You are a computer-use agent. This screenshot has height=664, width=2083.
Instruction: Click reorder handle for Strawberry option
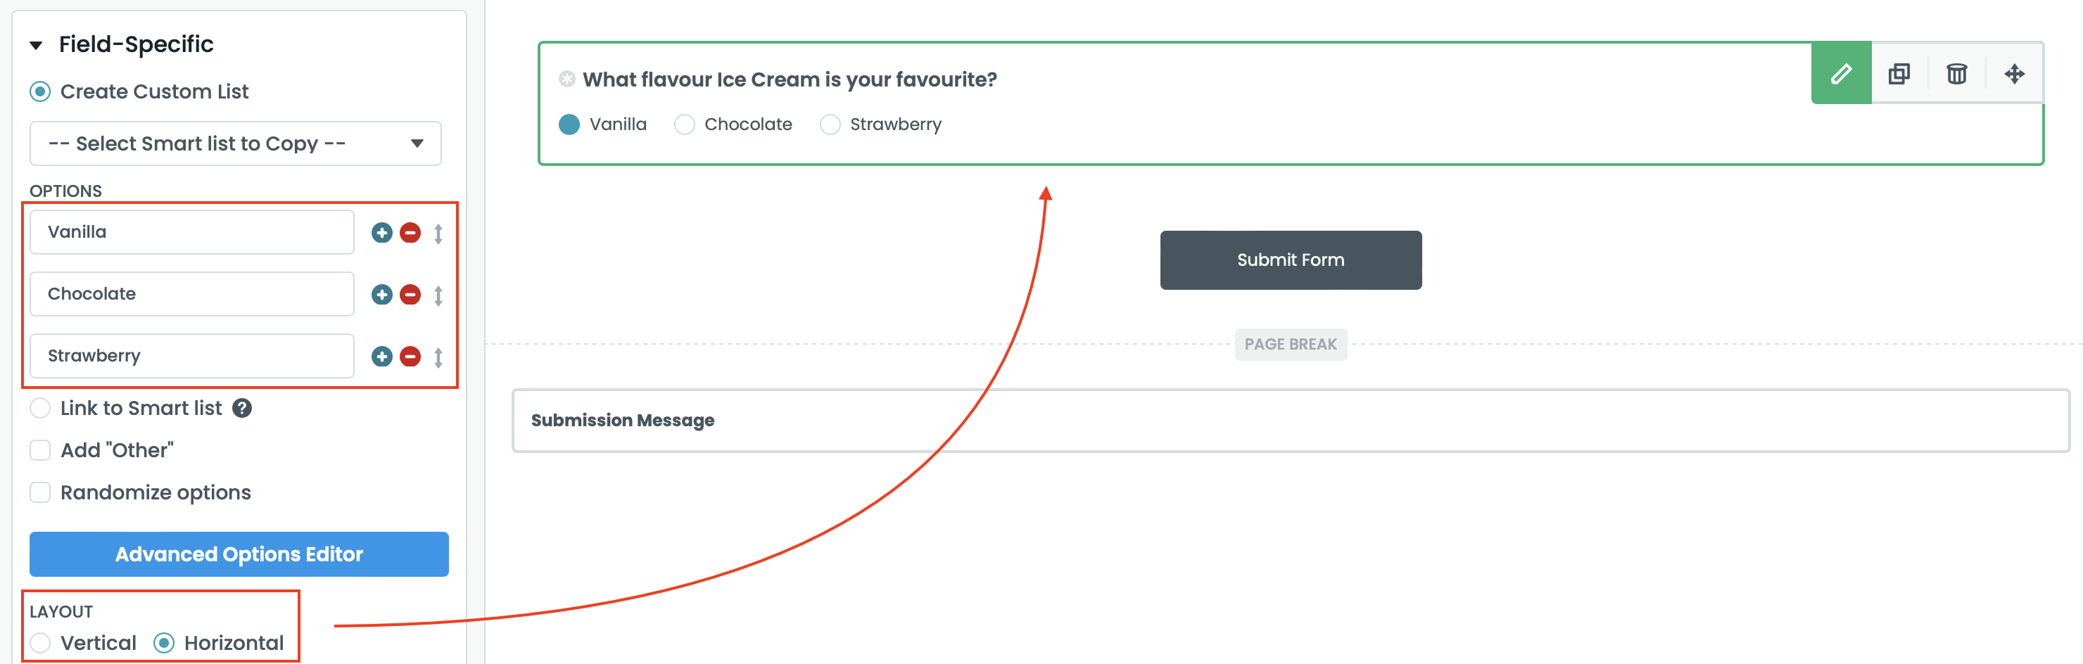click(438, 357)
